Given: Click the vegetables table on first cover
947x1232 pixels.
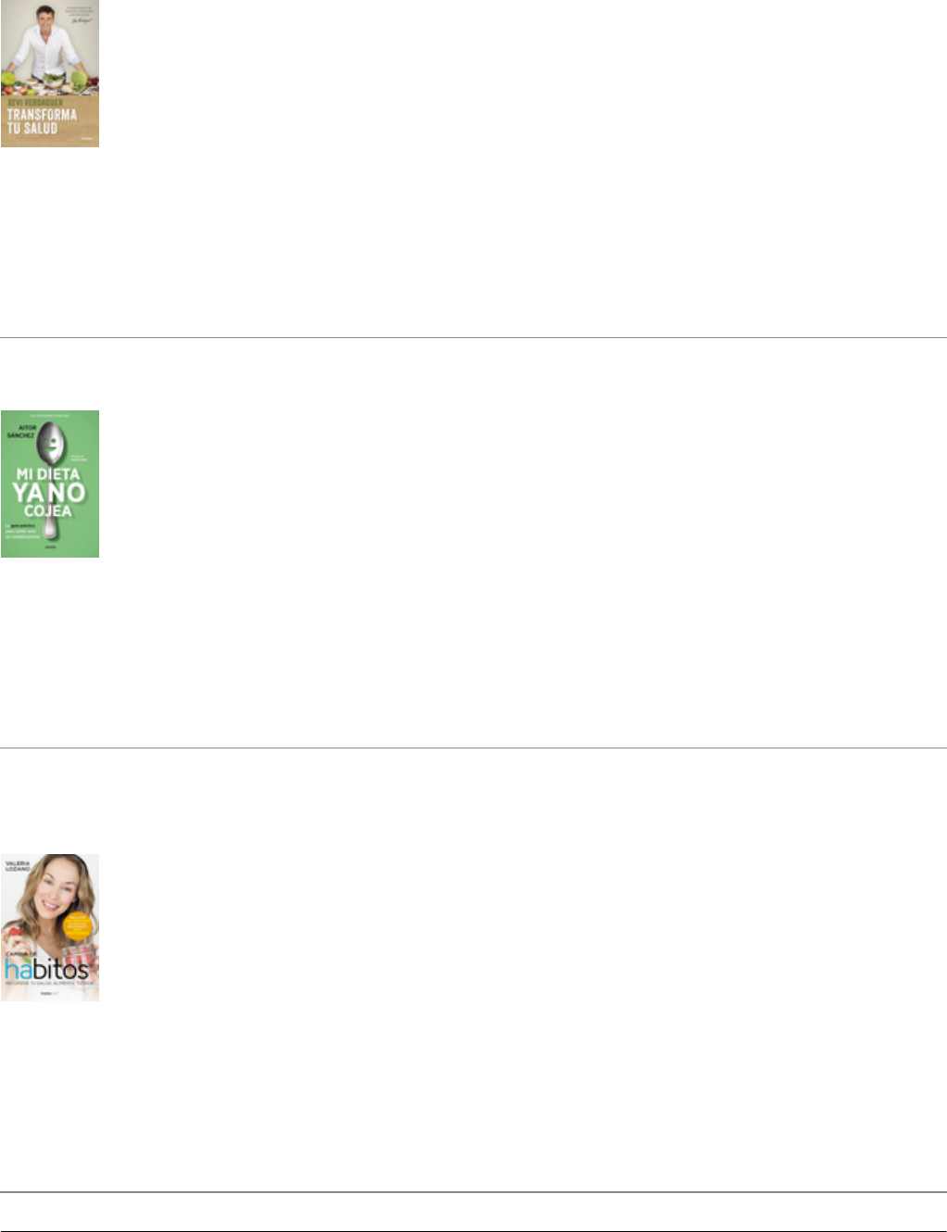Looking at the screenshot, I should (x=50, y=85).
